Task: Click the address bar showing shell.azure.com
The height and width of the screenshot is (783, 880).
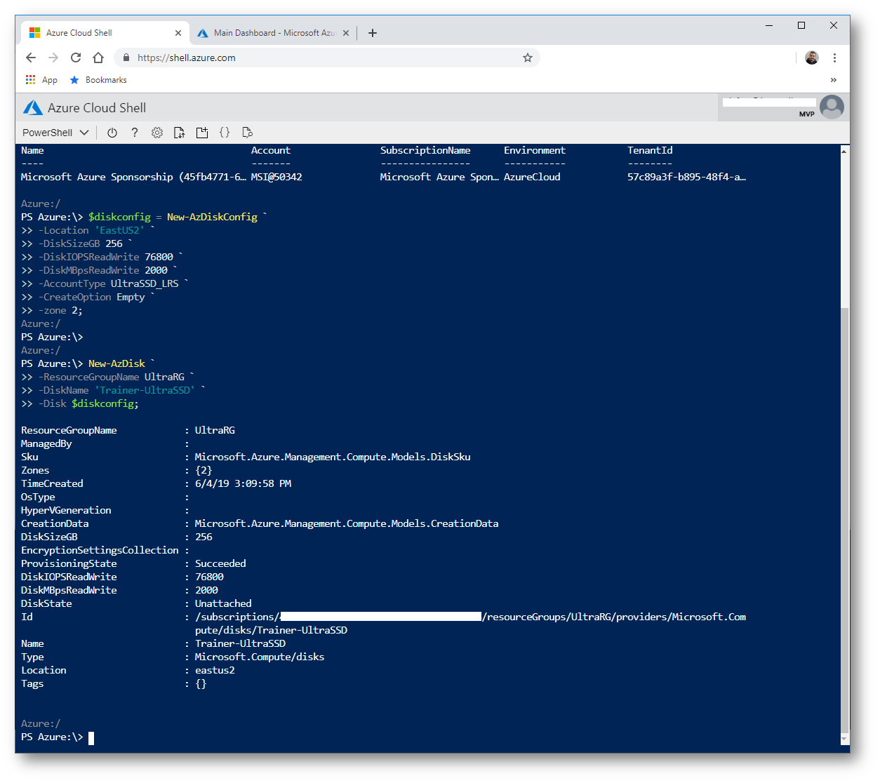Action: [x=326, y=58]
